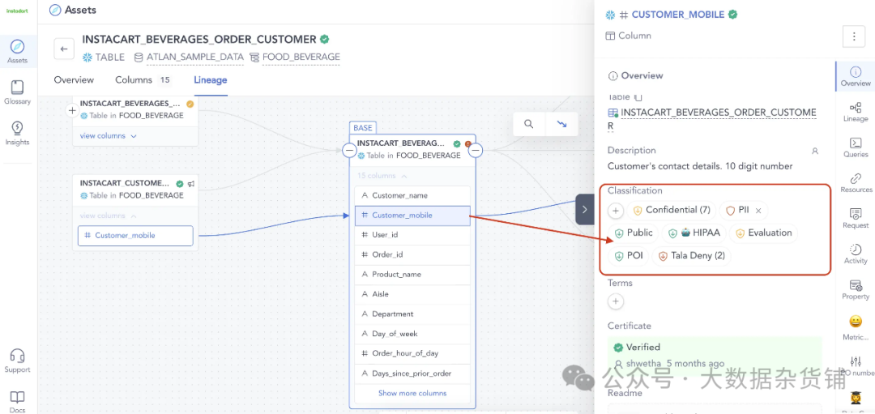
Task: Open the Resources panel icon
Action: click(856, 182)
